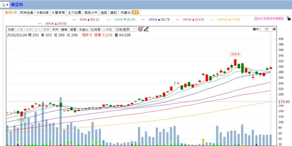Toggle the 外資 indicator
The image size is (292, 146).
(19, 29)
